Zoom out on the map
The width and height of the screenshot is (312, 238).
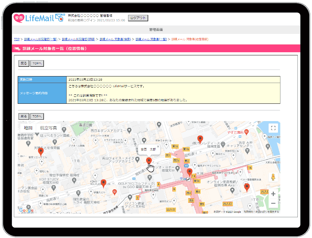(x=273, y=203)
